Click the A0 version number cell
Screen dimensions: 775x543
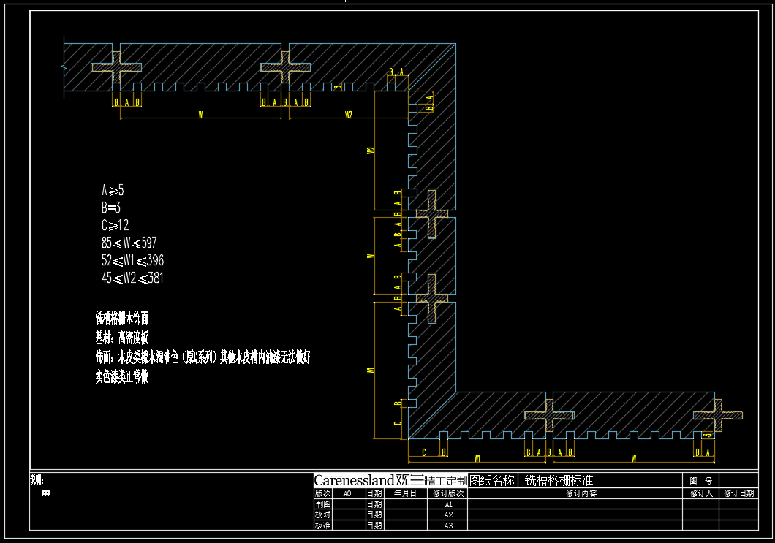click(x=347, y=493)
